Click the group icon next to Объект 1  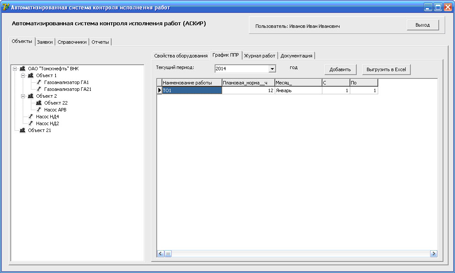pyautogui.click(x=30, y=75)
